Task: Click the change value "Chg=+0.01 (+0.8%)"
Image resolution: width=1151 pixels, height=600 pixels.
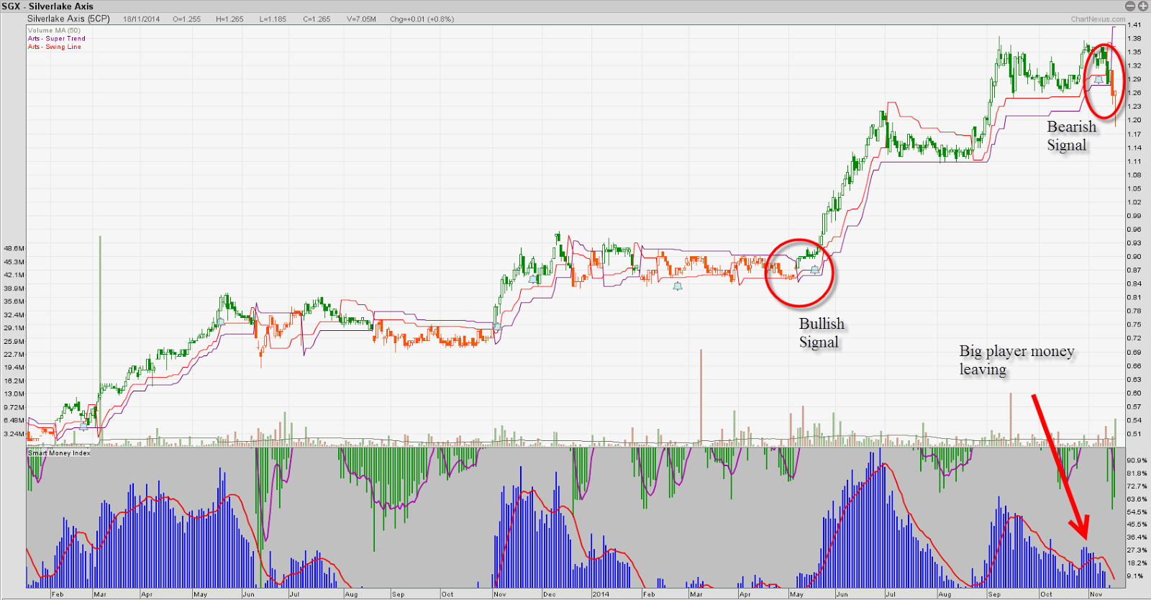Action: tap(422, 19)
